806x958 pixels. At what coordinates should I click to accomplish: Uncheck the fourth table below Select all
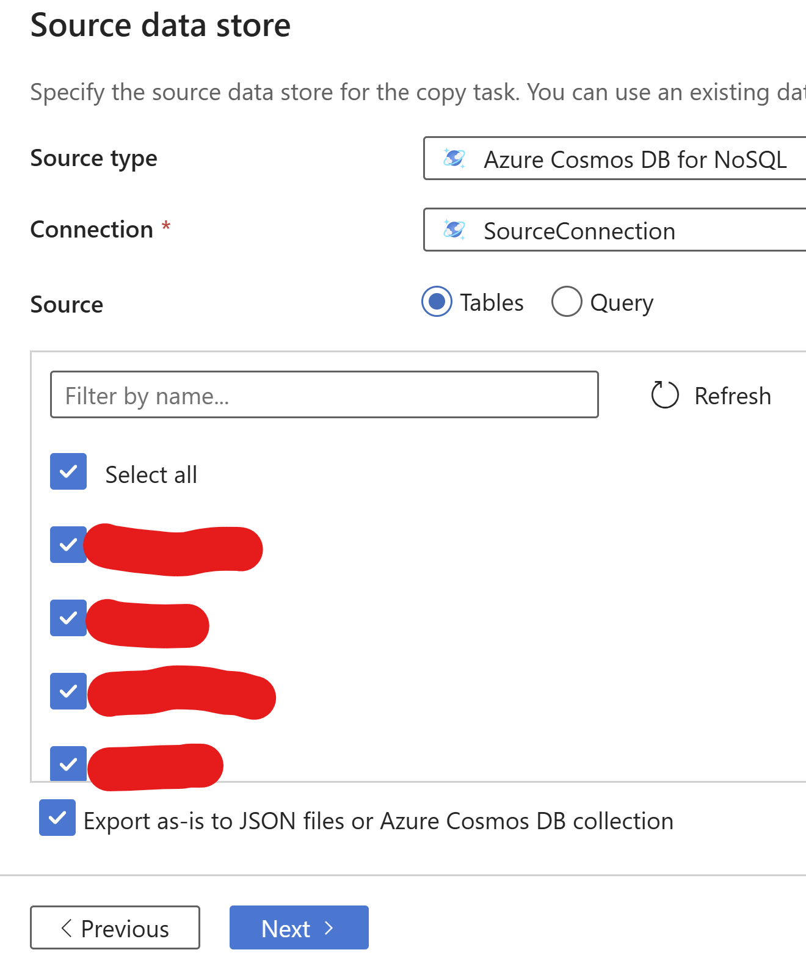point(68,764)
